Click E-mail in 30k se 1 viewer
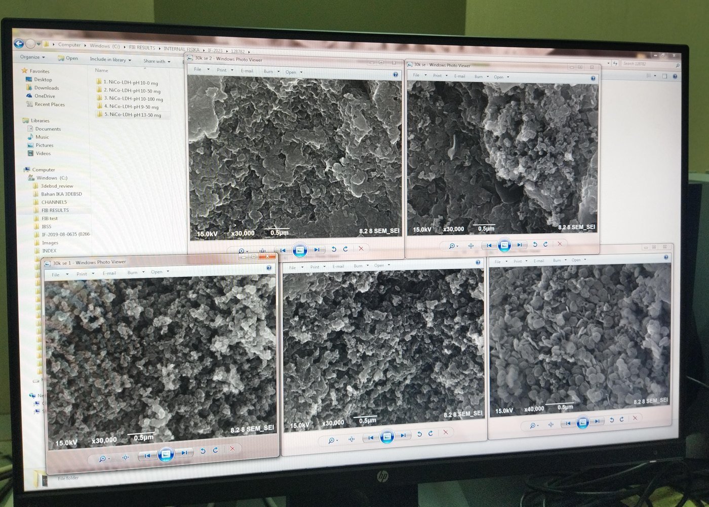 click(x=109, y=273)
